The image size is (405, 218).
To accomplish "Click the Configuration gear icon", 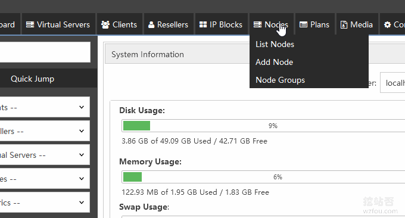I will click(388, 25).
